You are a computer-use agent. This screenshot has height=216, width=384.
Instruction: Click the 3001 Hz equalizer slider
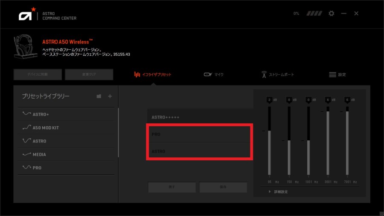pyautogui.click(x=328, y=141)
